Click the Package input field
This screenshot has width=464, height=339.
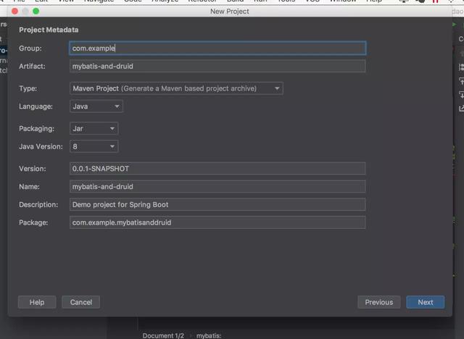point(217,222)
